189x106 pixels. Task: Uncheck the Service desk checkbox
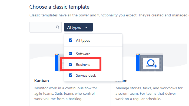(71, 75)
